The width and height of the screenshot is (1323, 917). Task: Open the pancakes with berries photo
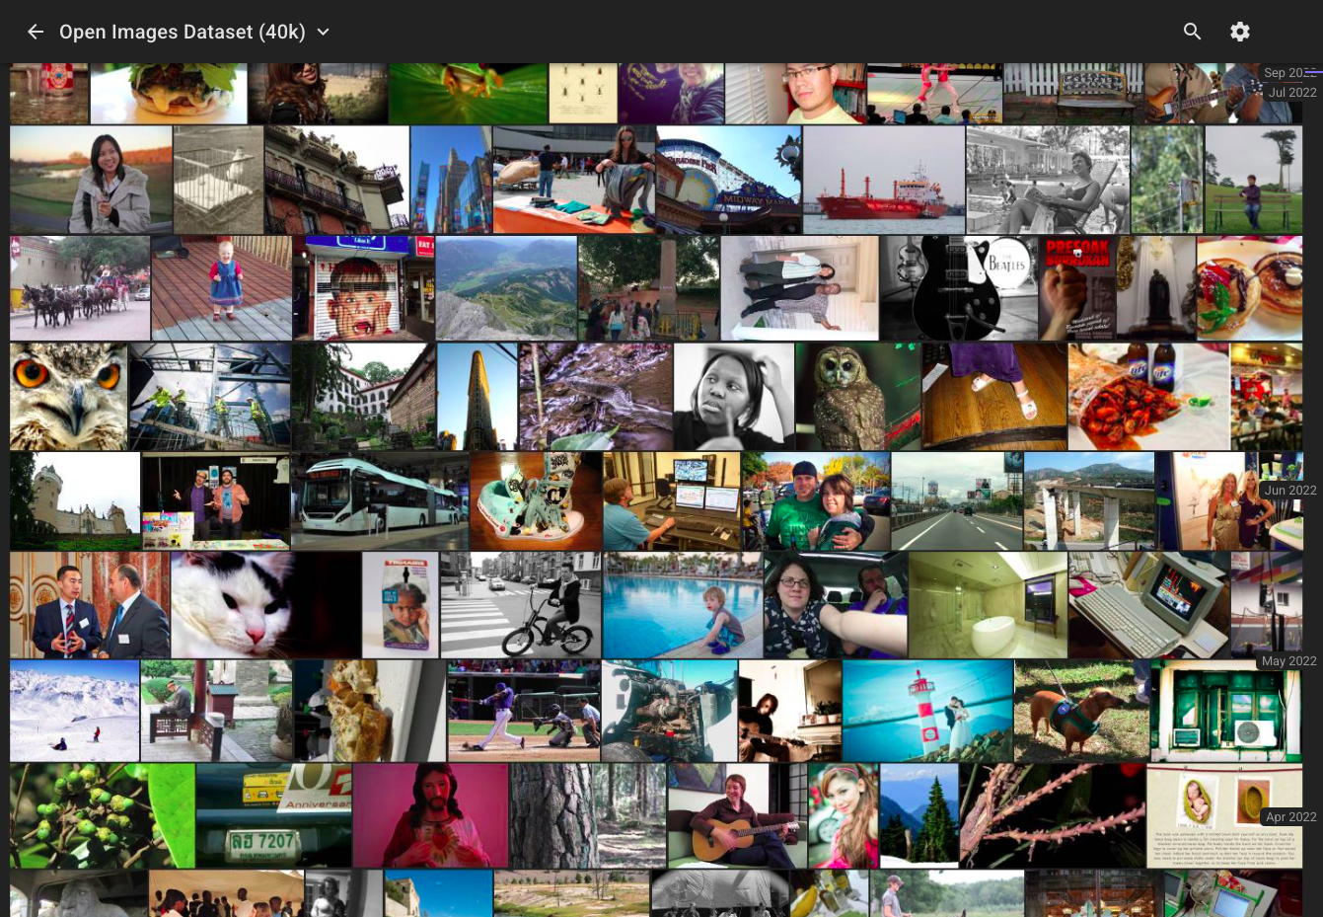(x=1249, y=288)
